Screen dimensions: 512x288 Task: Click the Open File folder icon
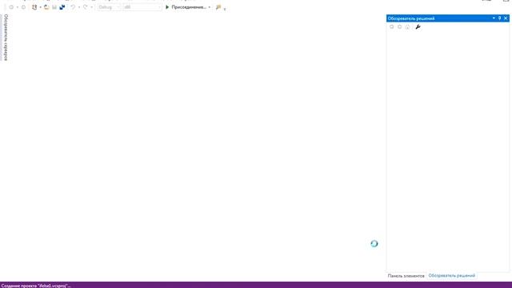point(46,7)
